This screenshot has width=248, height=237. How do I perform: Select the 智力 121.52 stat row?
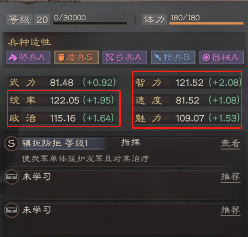[x=187, y=83]
